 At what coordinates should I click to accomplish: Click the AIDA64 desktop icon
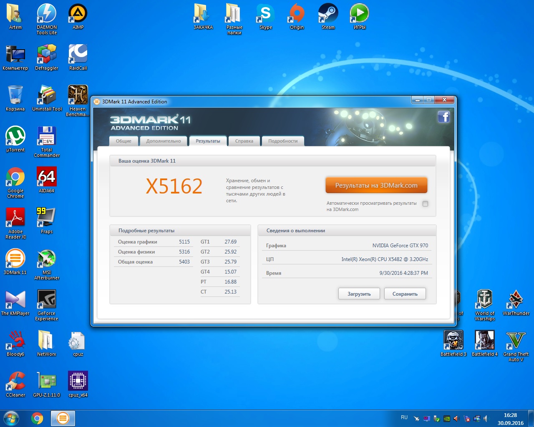[x=47, y=180]
